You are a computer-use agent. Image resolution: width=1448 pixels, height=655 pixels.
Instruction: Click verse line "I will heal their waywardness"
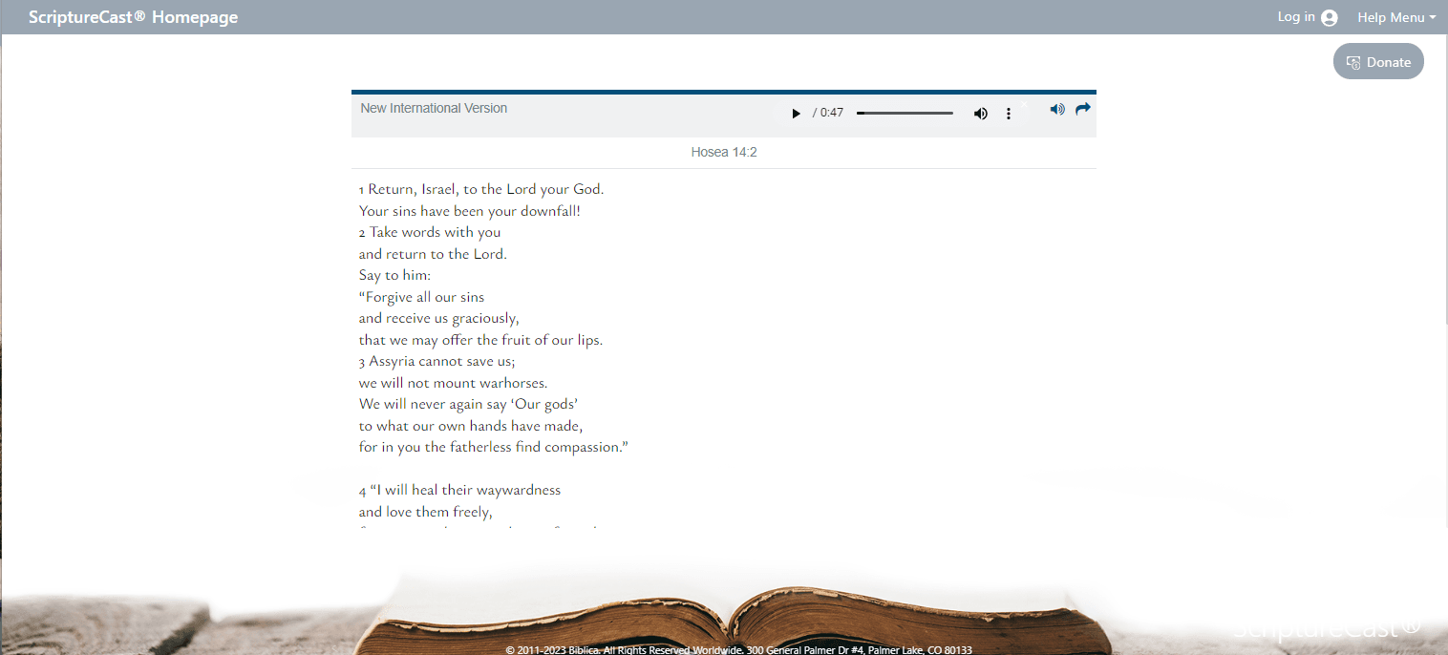pos(459,490)
